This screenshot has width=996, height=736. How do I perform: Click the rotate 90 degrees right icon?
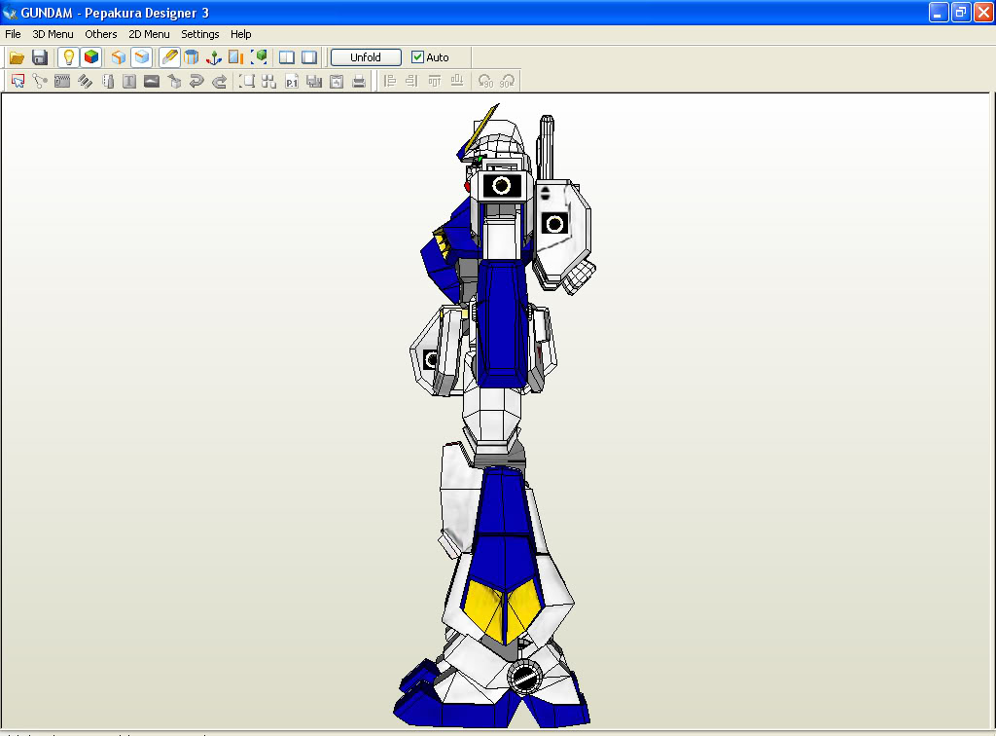point(508,82)
